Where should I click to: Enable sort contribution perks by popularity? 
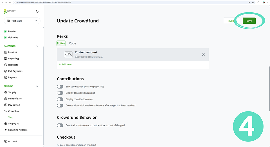[x=60, y=87]
